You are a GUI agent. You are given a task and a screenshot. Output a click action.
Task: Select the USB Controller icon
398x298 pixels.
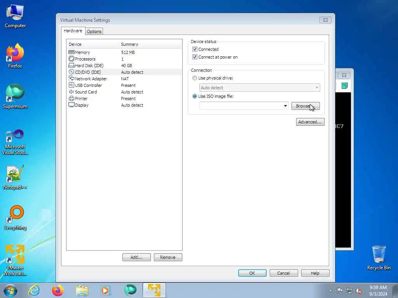tap(72, 85)
